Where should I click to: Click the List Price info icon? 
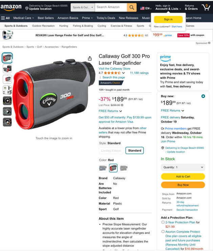pos(122,105)
